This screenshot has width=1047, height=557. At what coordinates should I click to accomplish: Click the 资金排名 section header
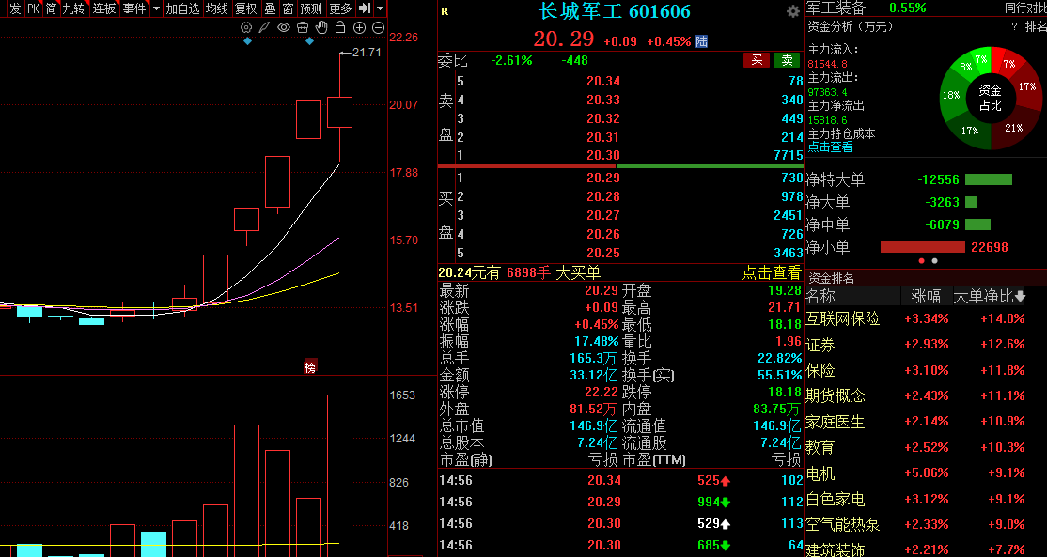coord(831,278)
